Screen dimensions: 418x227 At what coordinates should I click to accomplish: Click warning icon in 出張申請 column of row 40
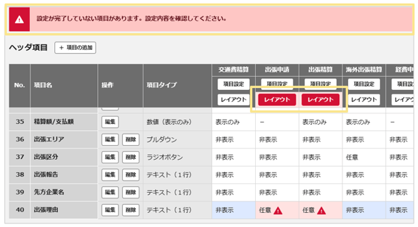pyautogui.click(x=278, y=211)
